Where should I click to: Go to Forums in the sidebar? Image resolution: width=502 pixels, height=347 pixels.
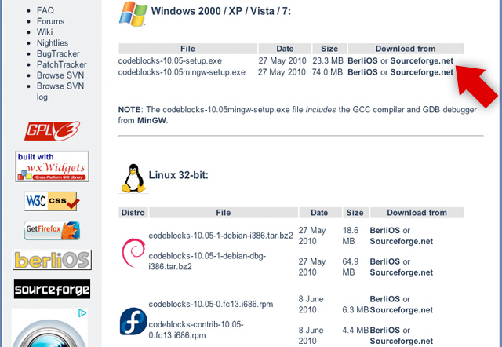[50, 21]
